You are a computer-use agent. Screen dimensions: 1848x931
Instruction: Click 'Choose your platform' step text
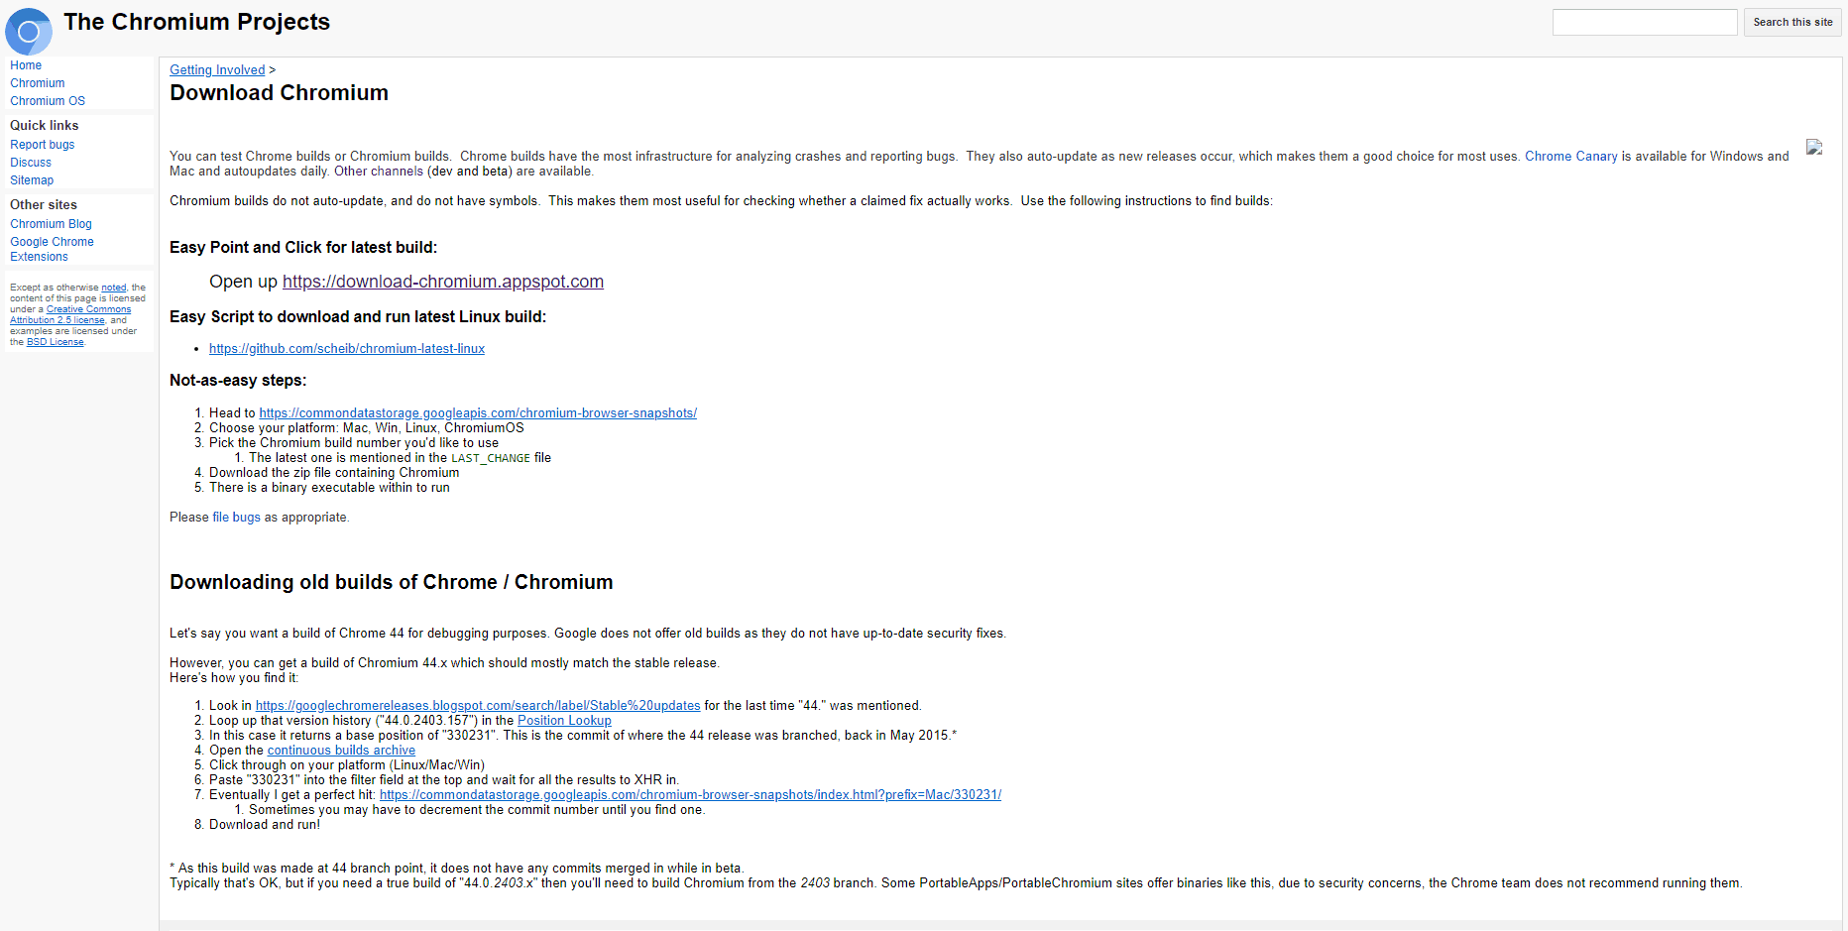367,428
